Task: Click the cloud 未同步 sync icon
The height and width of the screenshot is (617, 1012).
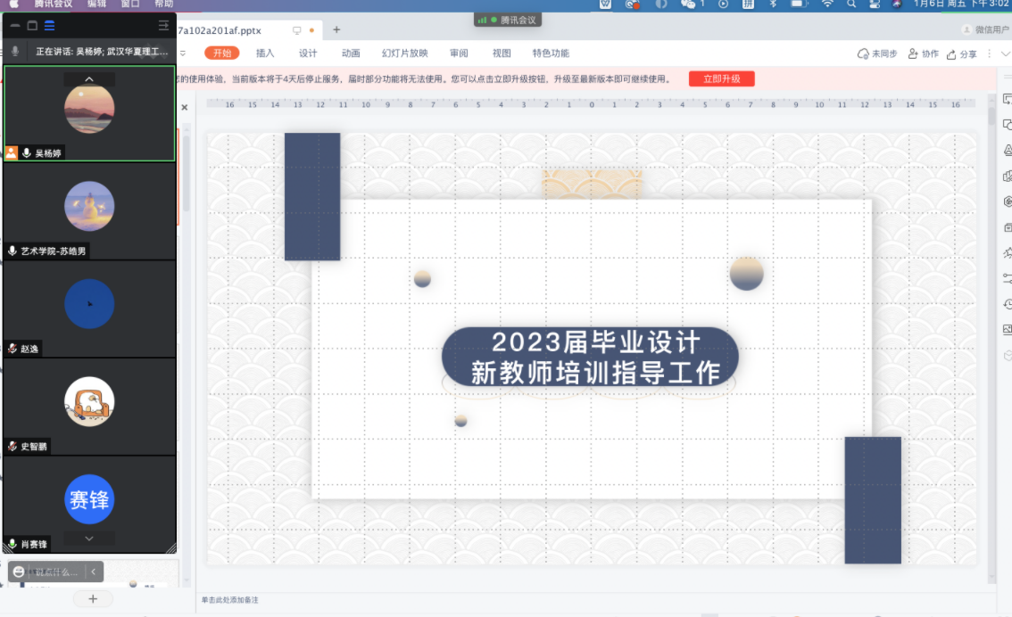Action: click(x=863, y=53)
